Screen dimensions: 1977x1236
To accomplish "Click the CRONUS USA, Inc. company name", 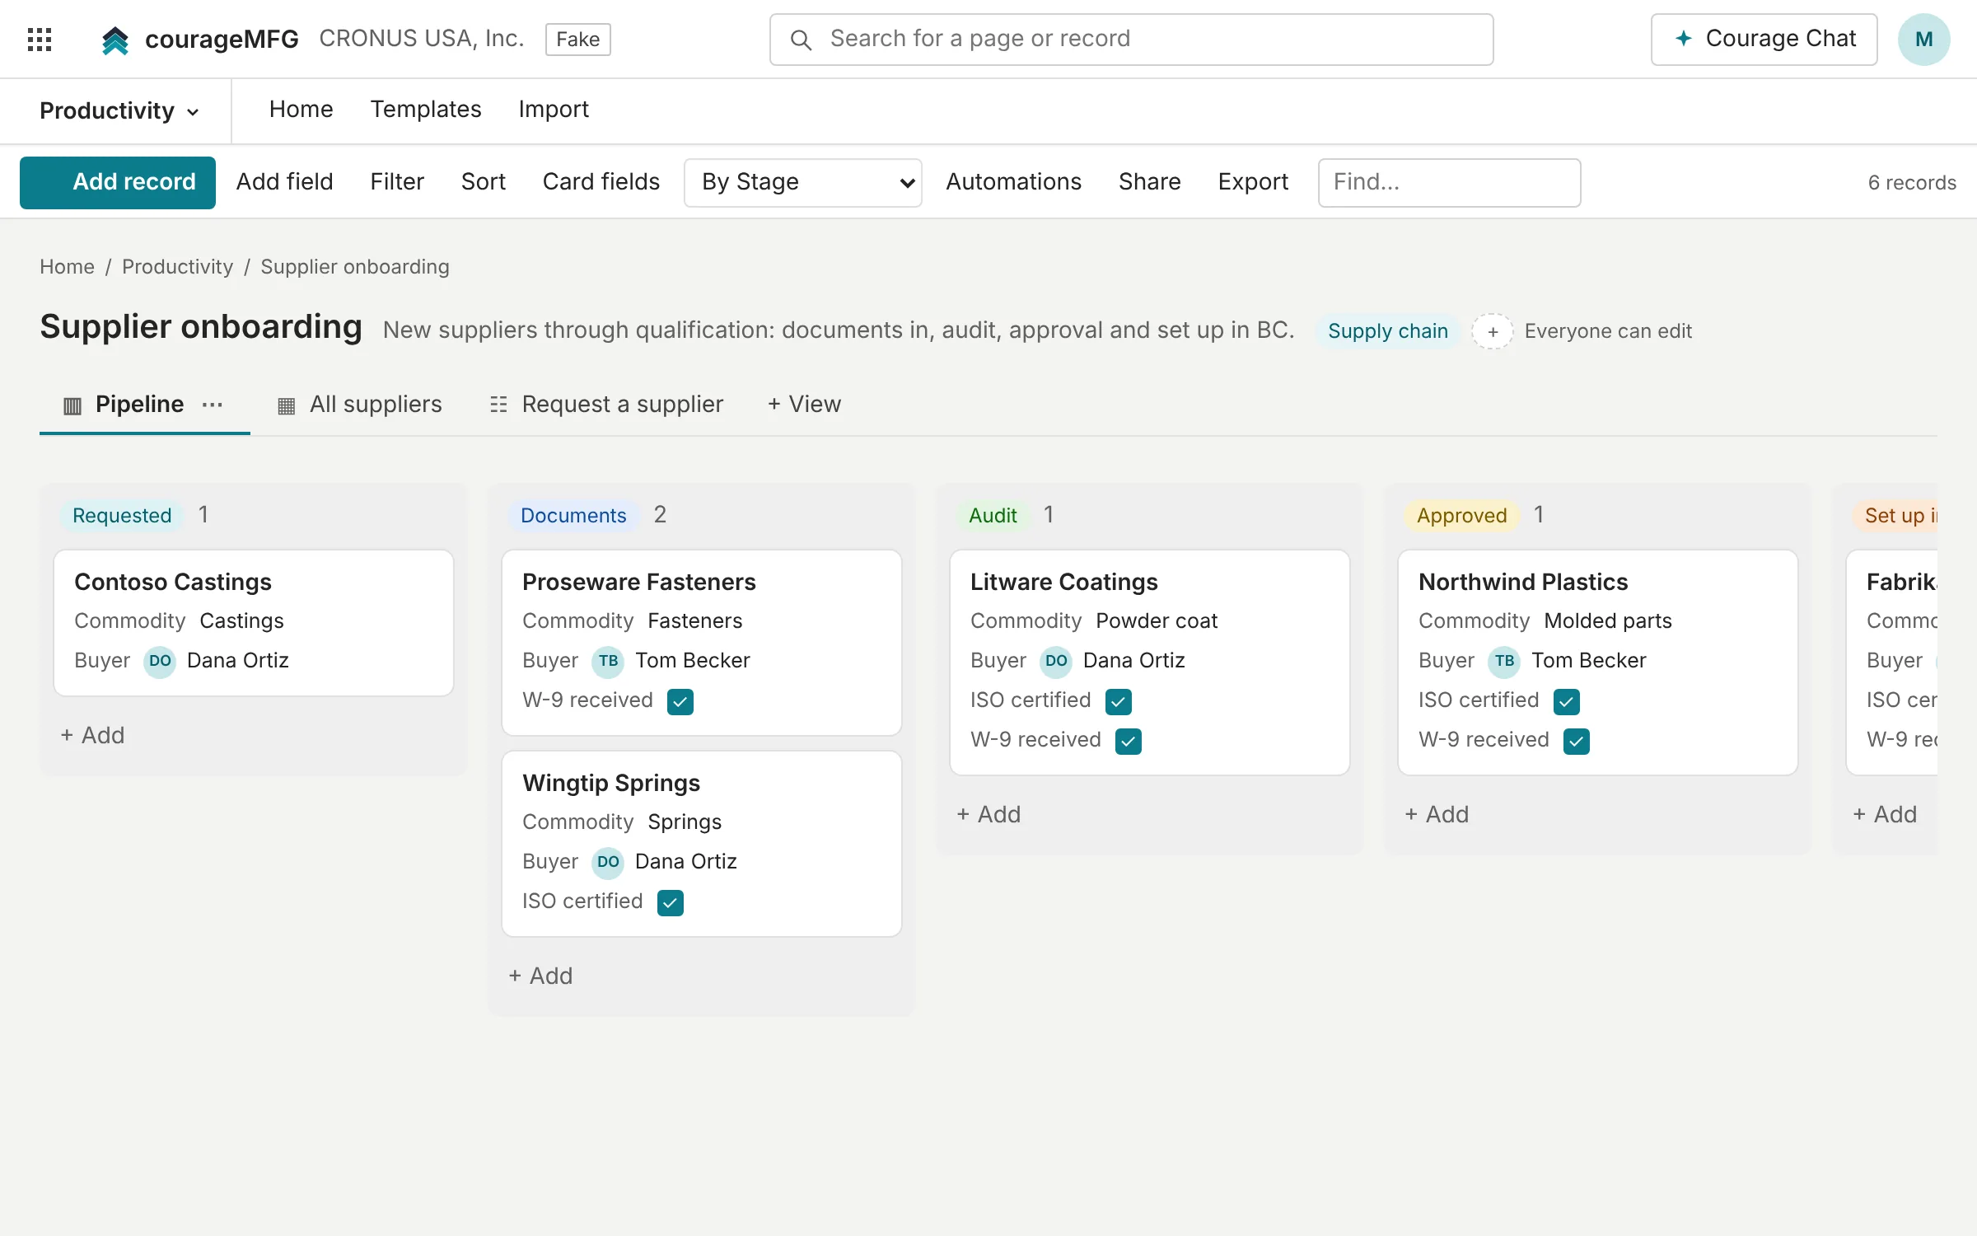I will point(422,38).
